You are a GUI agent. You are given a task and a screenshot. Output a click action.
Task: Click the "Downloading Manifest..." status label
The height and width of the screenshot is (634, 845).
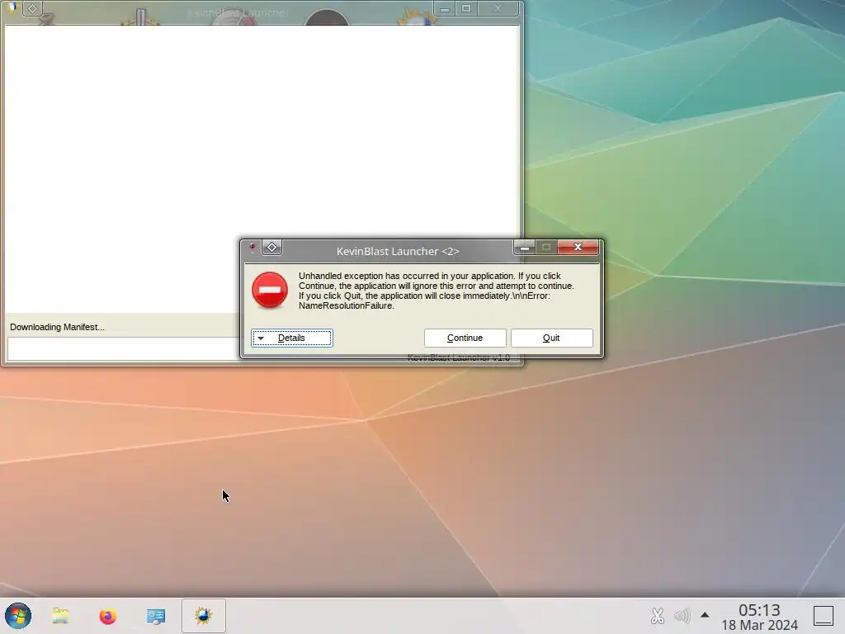tap(57, 327)
